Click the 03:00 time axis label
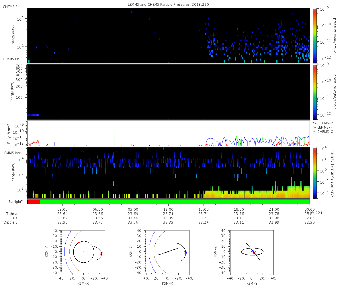Image resolution: width=344 pixels, height=287 pixels. 62,209
